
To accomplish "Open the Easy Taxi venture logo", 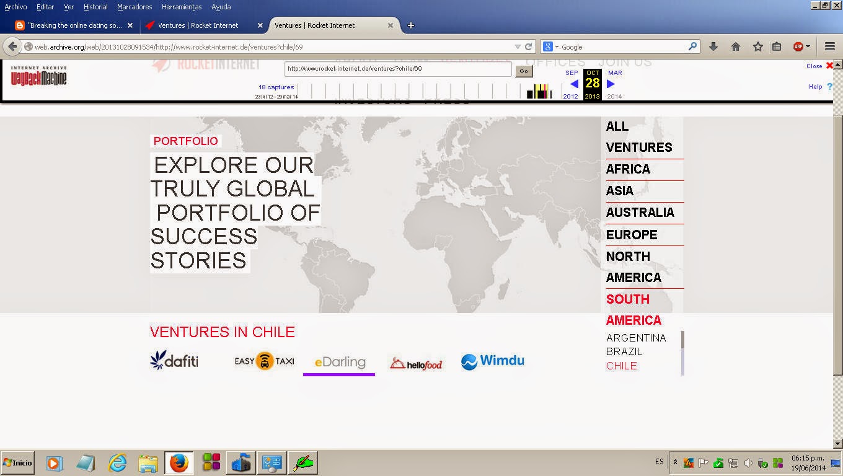I will coord(264,361).
